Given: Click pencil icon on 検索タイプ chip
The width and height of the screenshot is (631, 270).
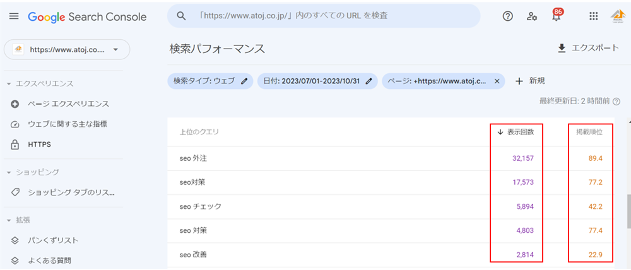Looking at the screenshot, I should pos(244,81).
